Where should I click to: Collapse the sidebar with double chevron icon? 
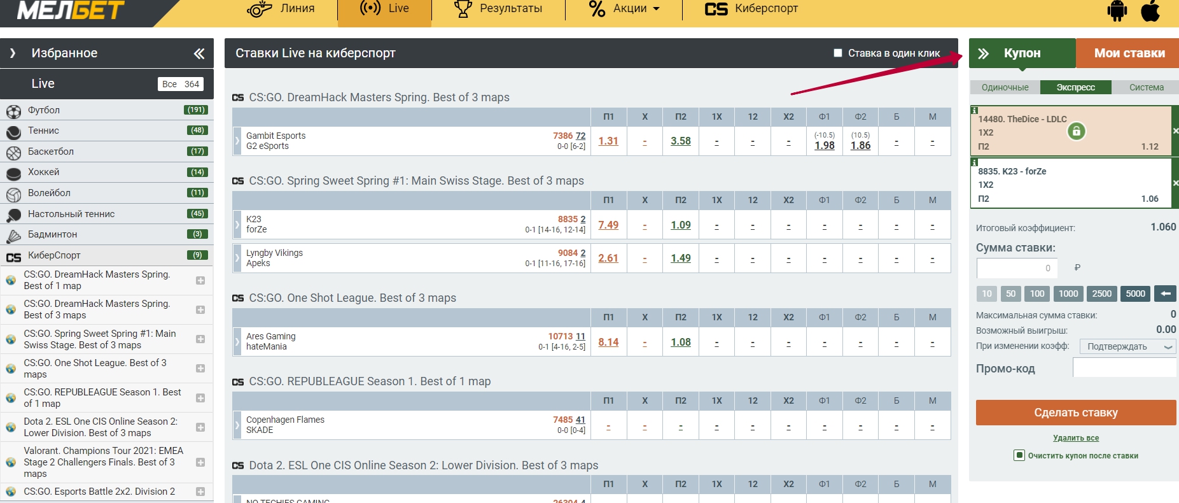(x=199, y=53)
